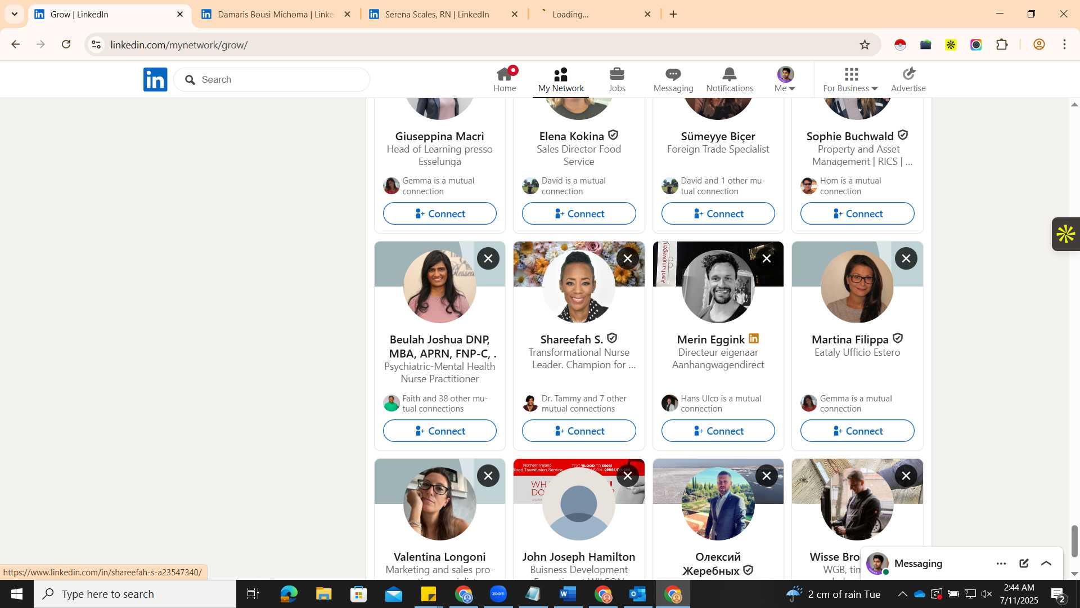Image resolution: width=1080 pixels, height=608 pixels.
Task: Open Merin Eggink's profile name link
Action: (710, 339)
